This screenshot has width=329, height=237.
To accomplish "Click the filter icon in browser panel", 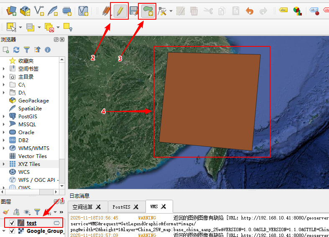I will pyautogui.click(x=27, y=50).
